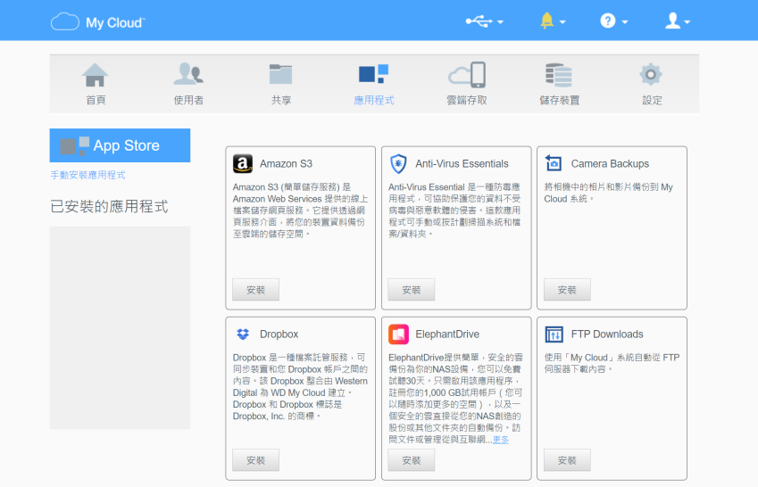Click 更多 link in ElephantDrive description

click(501, 440)
